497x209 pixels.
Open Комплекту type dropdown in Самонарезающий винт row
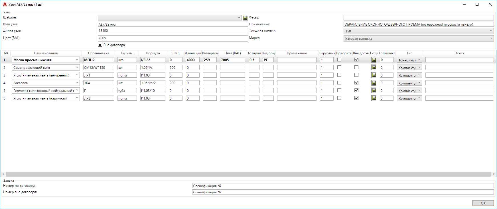[x=409, y=68]
